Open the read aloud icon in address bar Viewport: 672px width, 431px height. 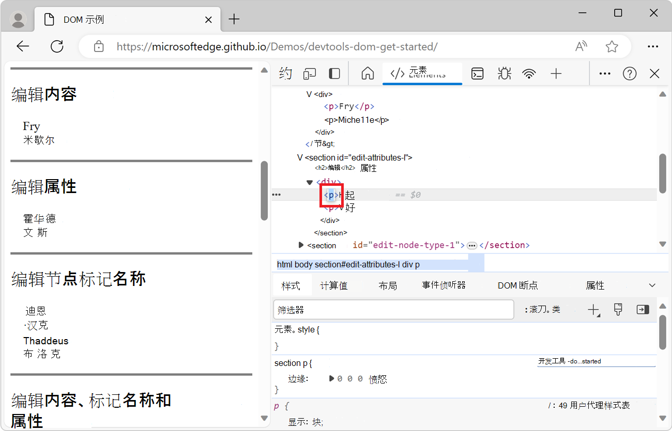[582, 46]
